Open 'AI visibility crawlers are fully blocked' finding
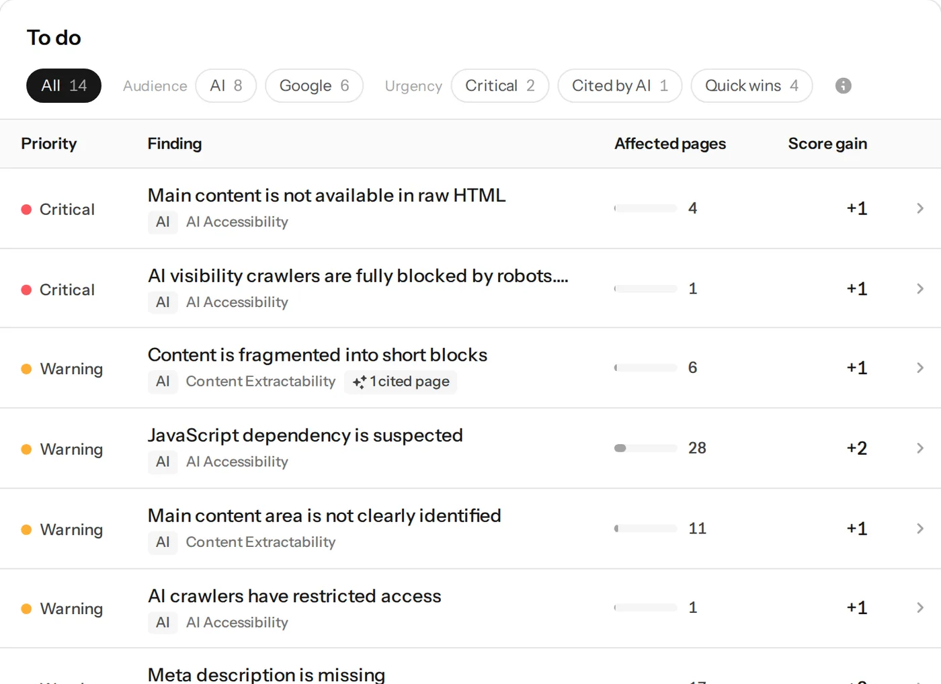Viewport: 941px width, 684px height. tap(358, 276)
